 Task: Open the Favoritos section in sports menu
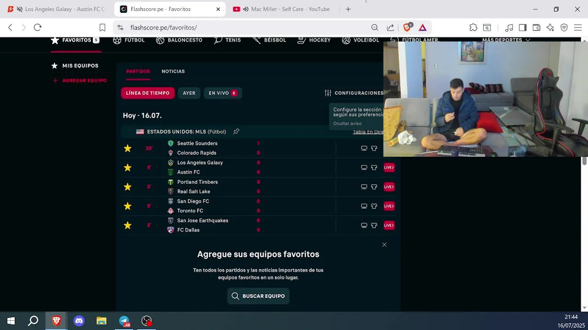(75, 40)
